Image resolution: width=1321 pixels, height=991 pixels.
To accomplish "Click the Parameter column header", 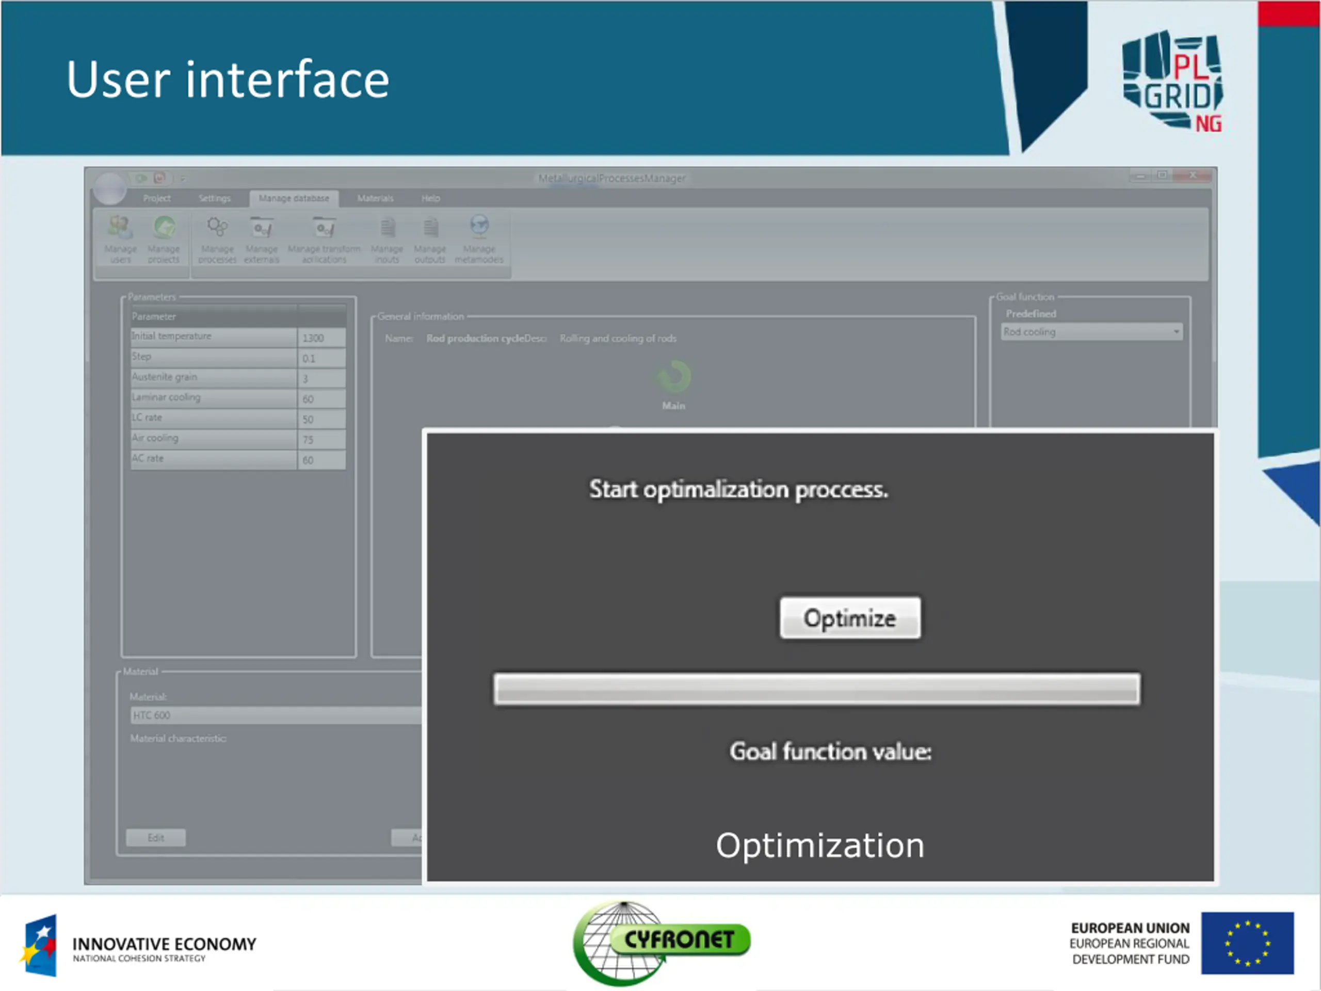I will [214, 316].
